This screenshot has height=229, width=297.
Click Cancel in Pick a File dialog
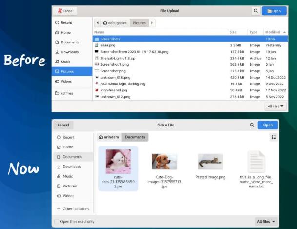63,125
